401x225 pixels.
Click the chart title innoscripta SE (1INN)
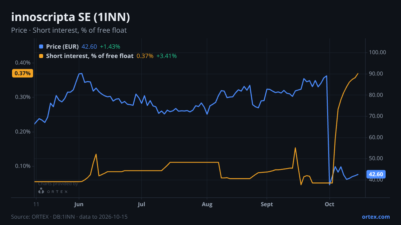click(71, 17)
